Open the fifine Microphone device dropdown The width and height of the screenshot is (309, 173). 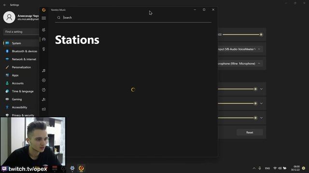pyautogui.click(x=240, y=63)
